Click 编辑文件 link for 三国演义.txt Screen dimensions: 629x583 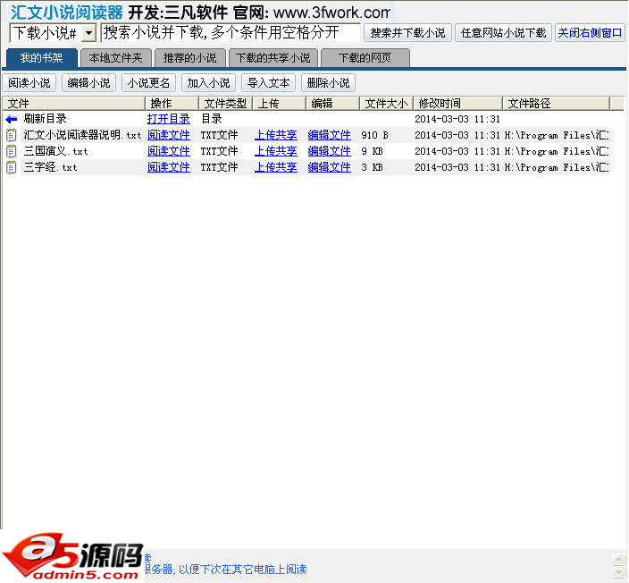pos(330,151)
